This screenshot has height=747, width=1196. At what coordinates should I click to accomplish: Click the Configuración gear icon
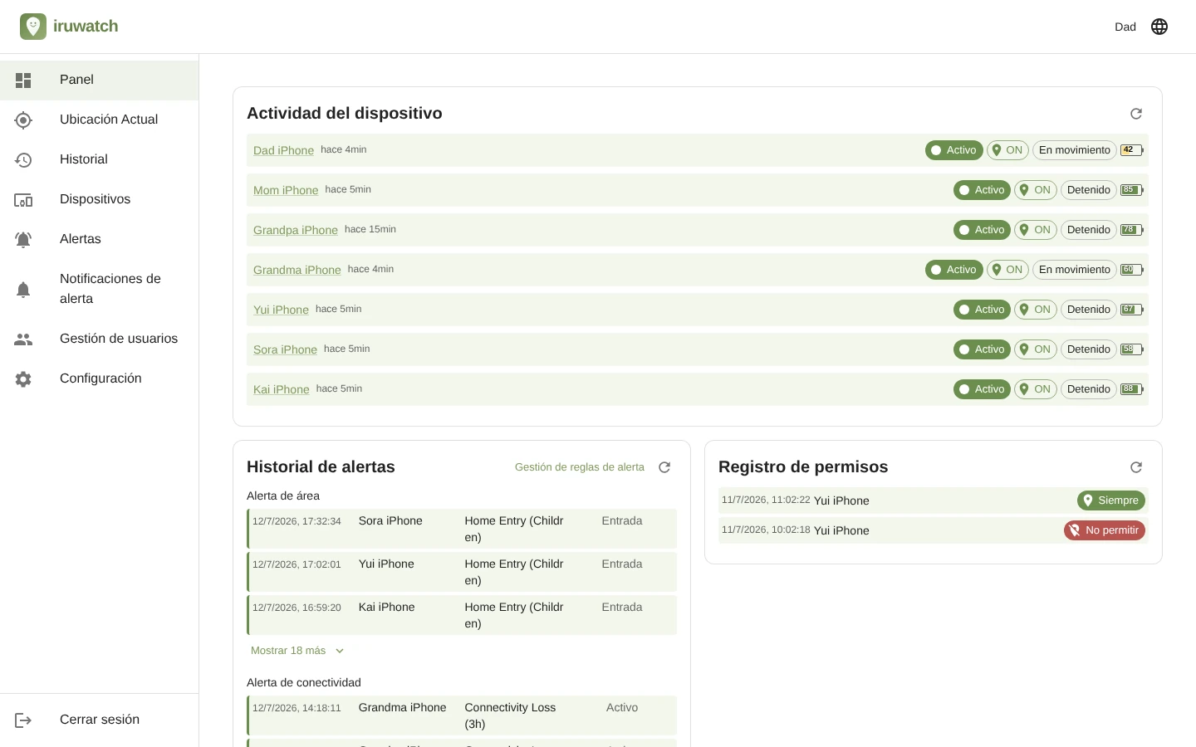pyautogui.click(x=23, y=378)
